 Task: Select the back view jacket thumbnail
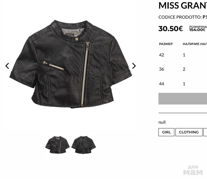click(84, 145)
